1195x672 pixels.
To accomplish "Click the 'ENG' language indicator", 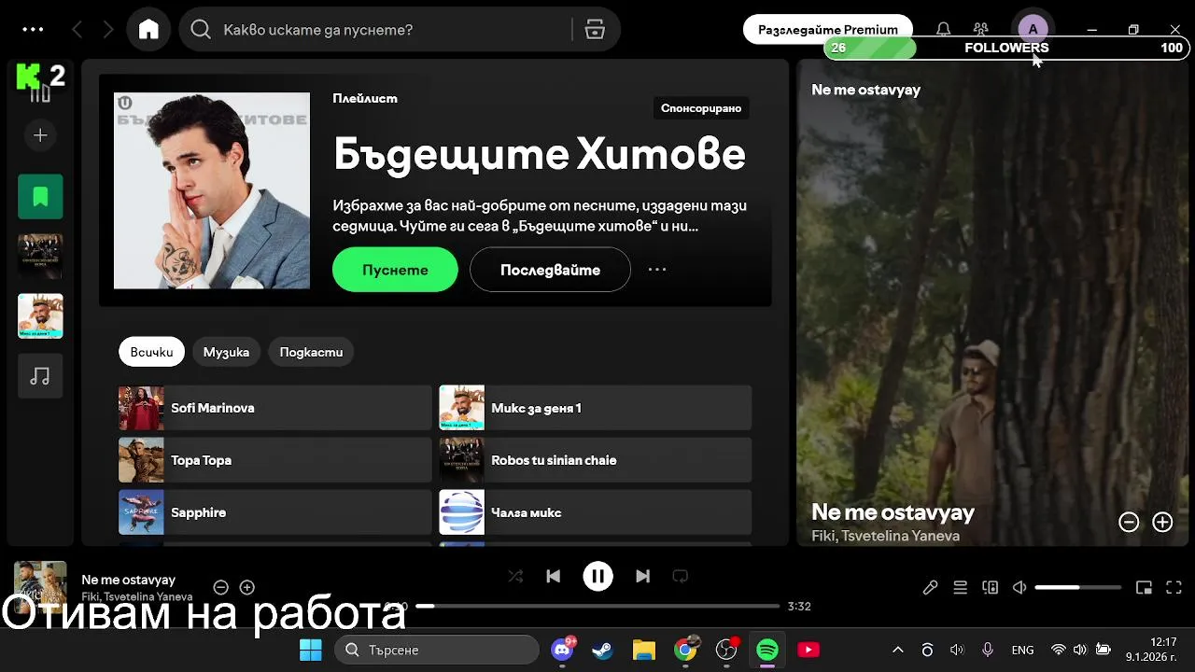I will click(1022, 650).
